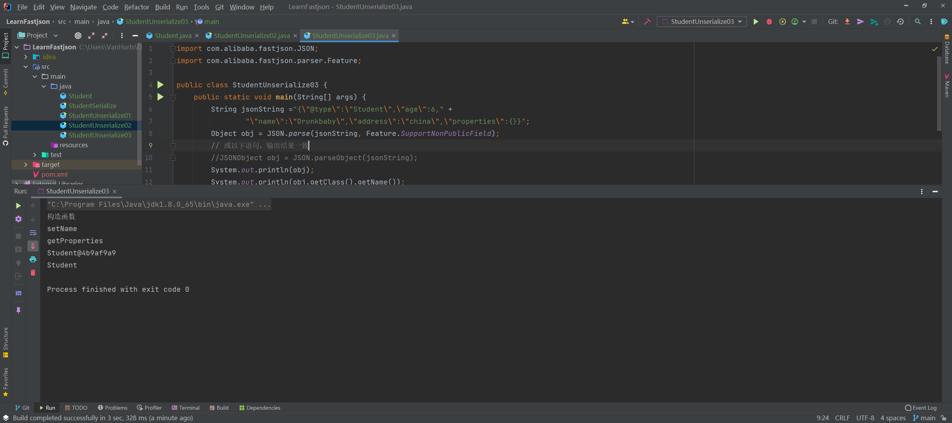952x423 pixels.
Task: Pin the StudentUnserialize03 run tab
Action: (18, 310)
